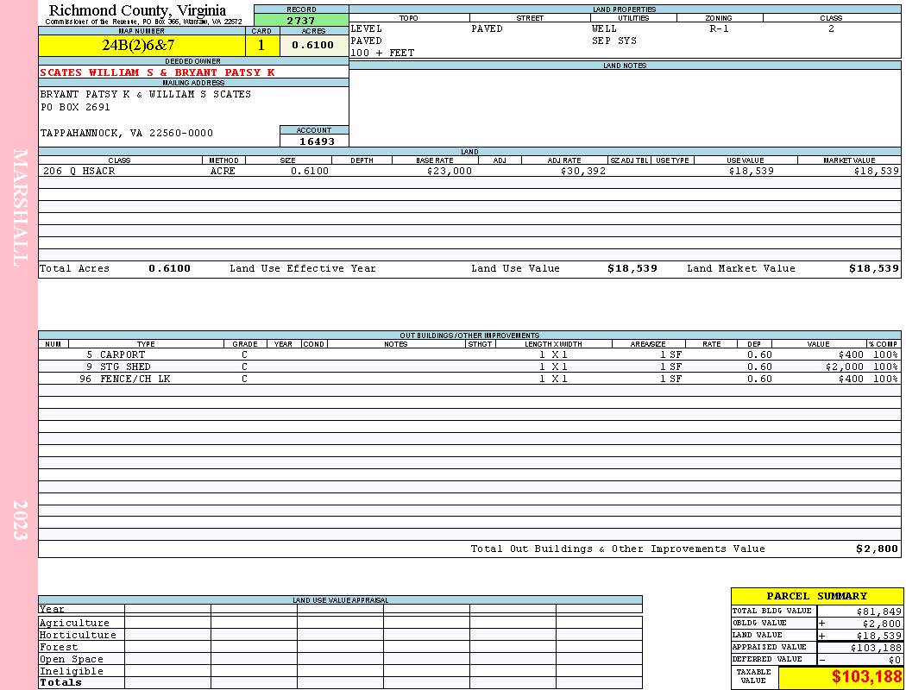This screenshot has height=690, width=906.
Task: Click the Total Out Buildings value $2,800
Action: [877, 549]
